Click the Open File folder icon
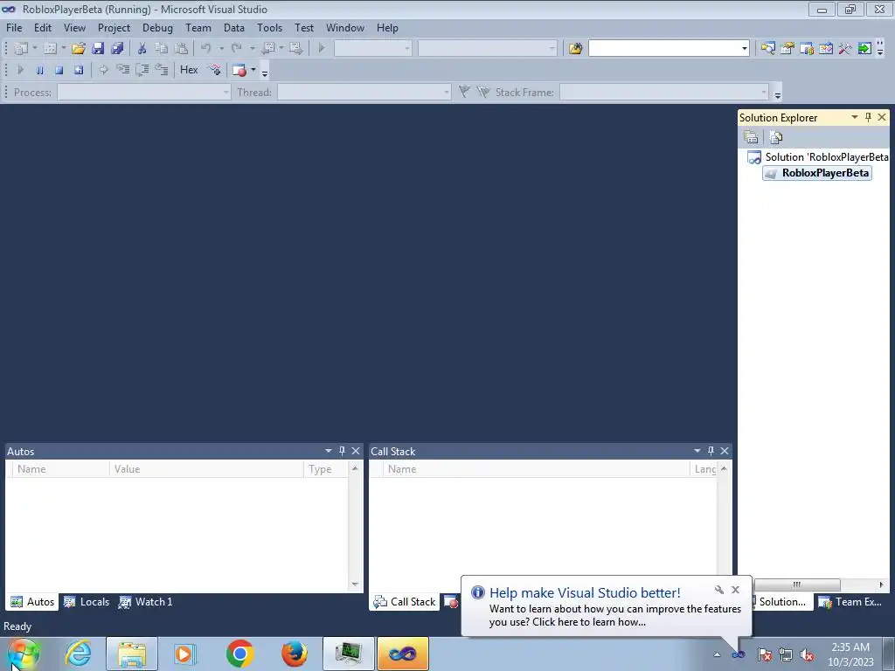 click(78, 49)
